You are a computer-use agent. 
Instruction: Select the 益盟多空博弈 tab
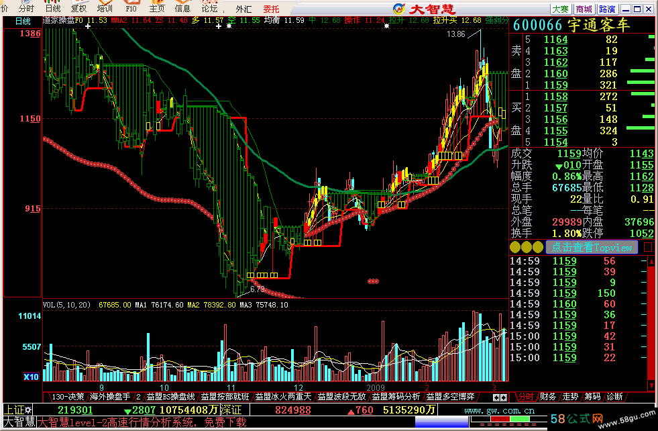pos(450,397)
